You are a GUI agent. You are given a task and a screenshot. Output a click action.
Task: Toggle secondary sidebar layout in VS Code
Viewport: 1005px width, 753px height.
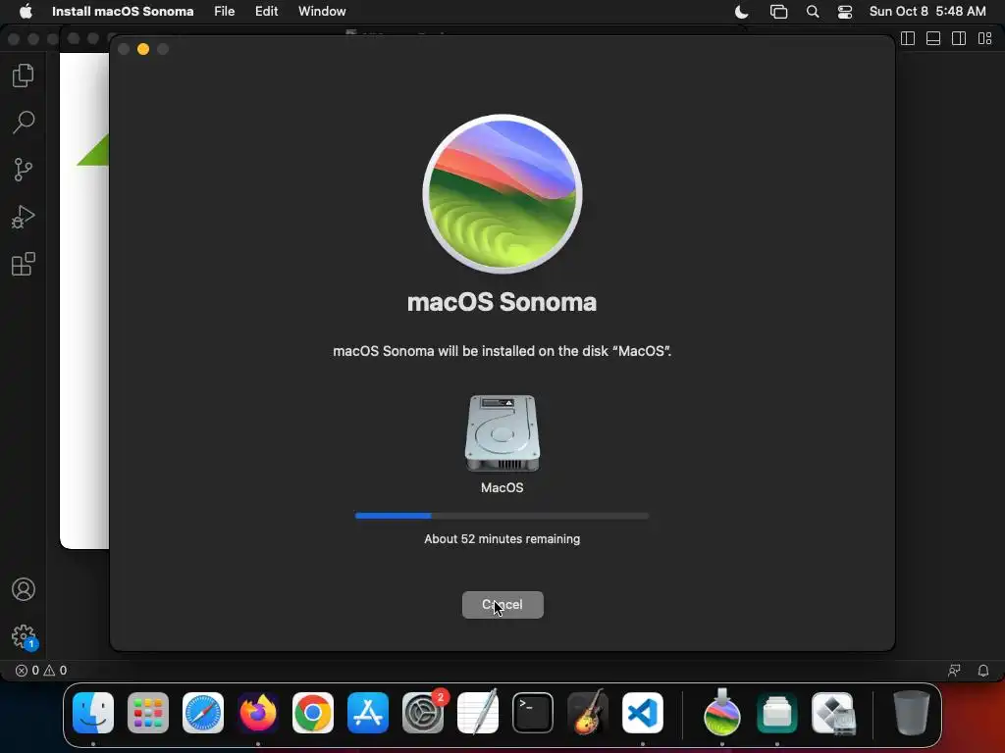959,38
